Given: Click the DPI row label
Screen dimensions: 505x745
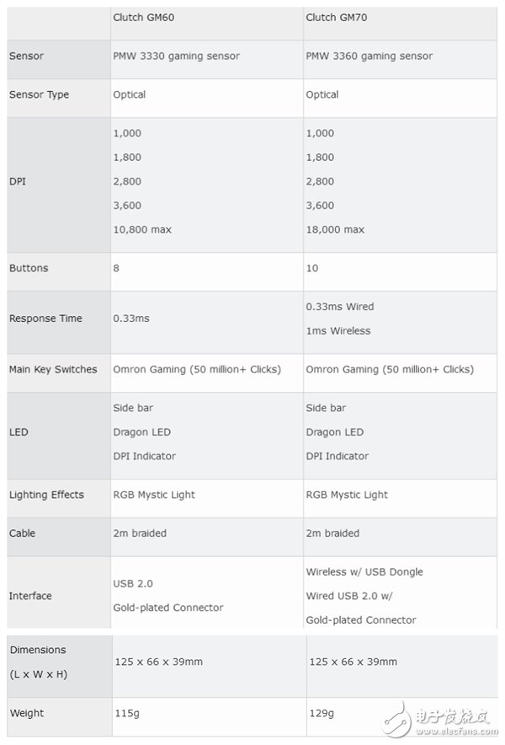Looking at the screenshot, I should pos(18,181).
